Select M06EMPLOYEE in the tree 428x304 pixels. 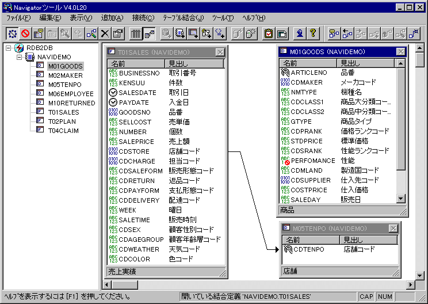click(71, 94)
